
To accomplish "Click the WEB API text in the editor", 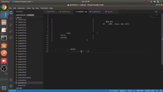I will (109, 22).
